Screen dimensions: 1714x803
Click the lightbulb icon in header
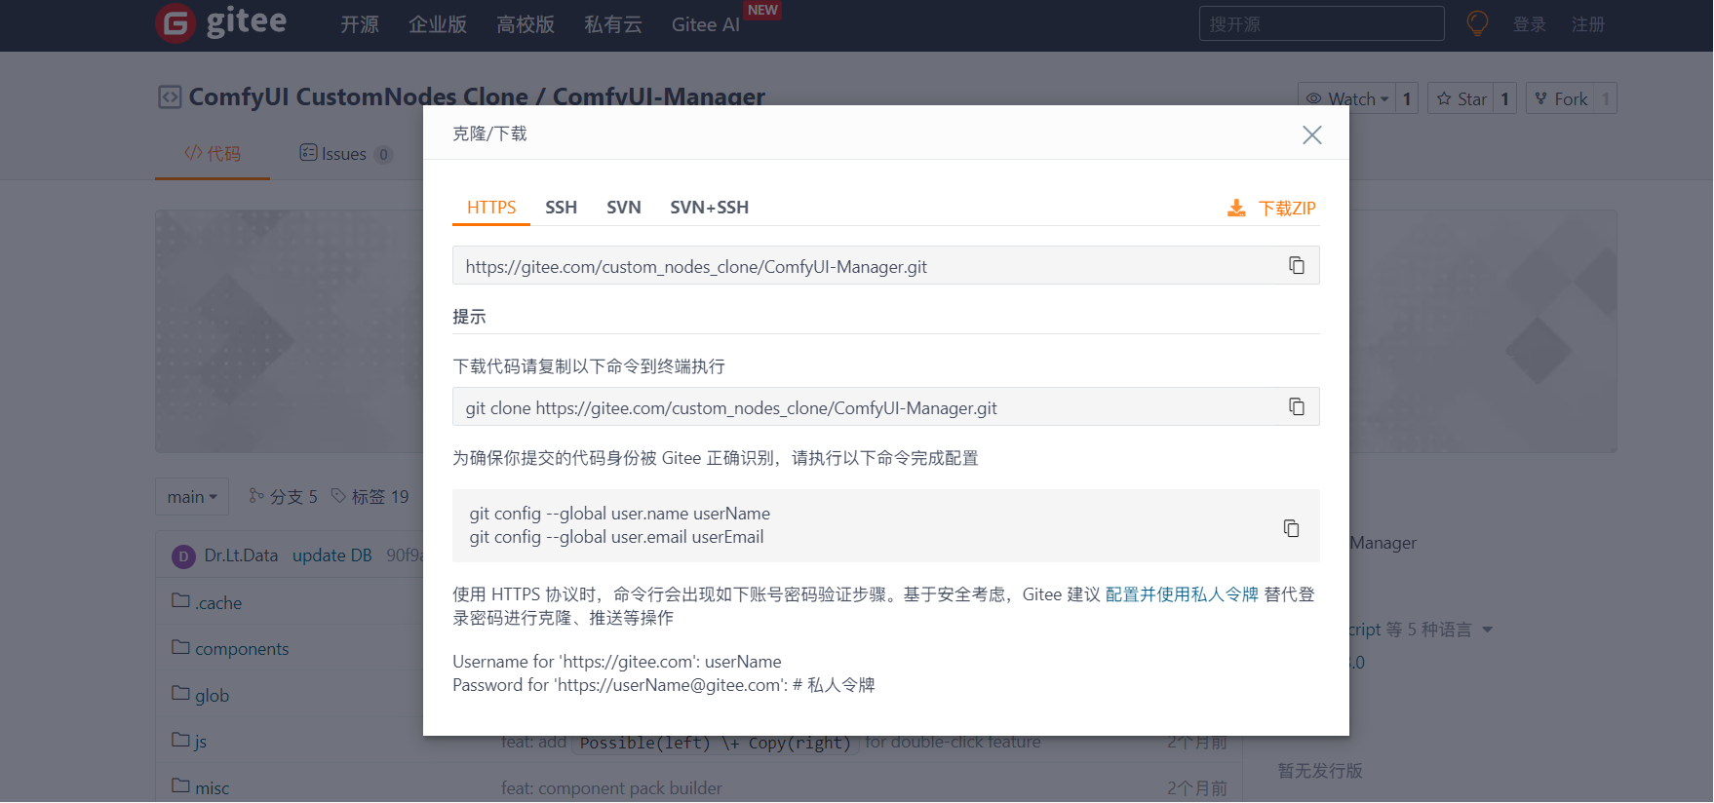(1477, 23)
